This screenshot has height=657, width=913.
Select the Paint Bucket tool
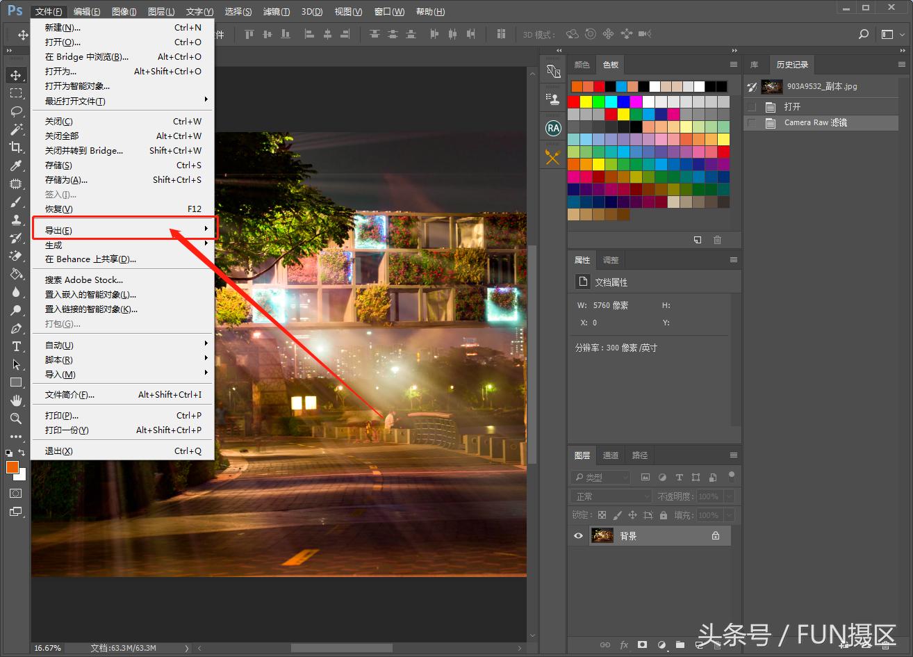15,274
